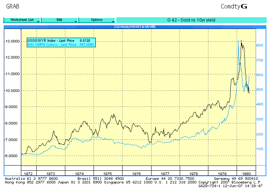
Task: Click the 597.0000 gold price value
Action: pos(87,44)
